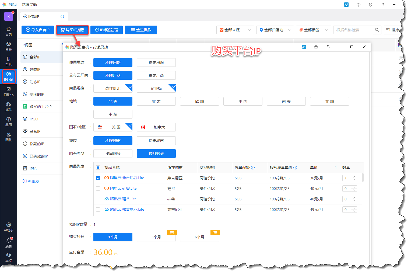Open the 团队 team sidebar icon

(9, 137)
